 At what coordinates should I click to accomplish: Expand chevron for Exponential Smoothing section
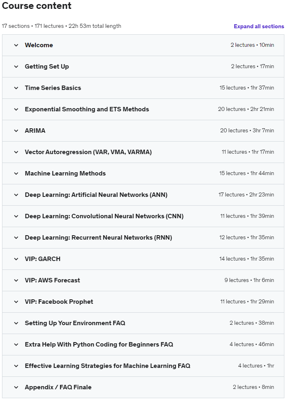pyautogui.click(x=16, y=109)
